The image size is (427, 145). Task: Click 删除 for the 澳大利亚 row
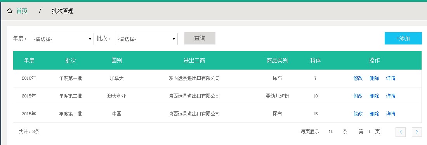pos(375,96)
